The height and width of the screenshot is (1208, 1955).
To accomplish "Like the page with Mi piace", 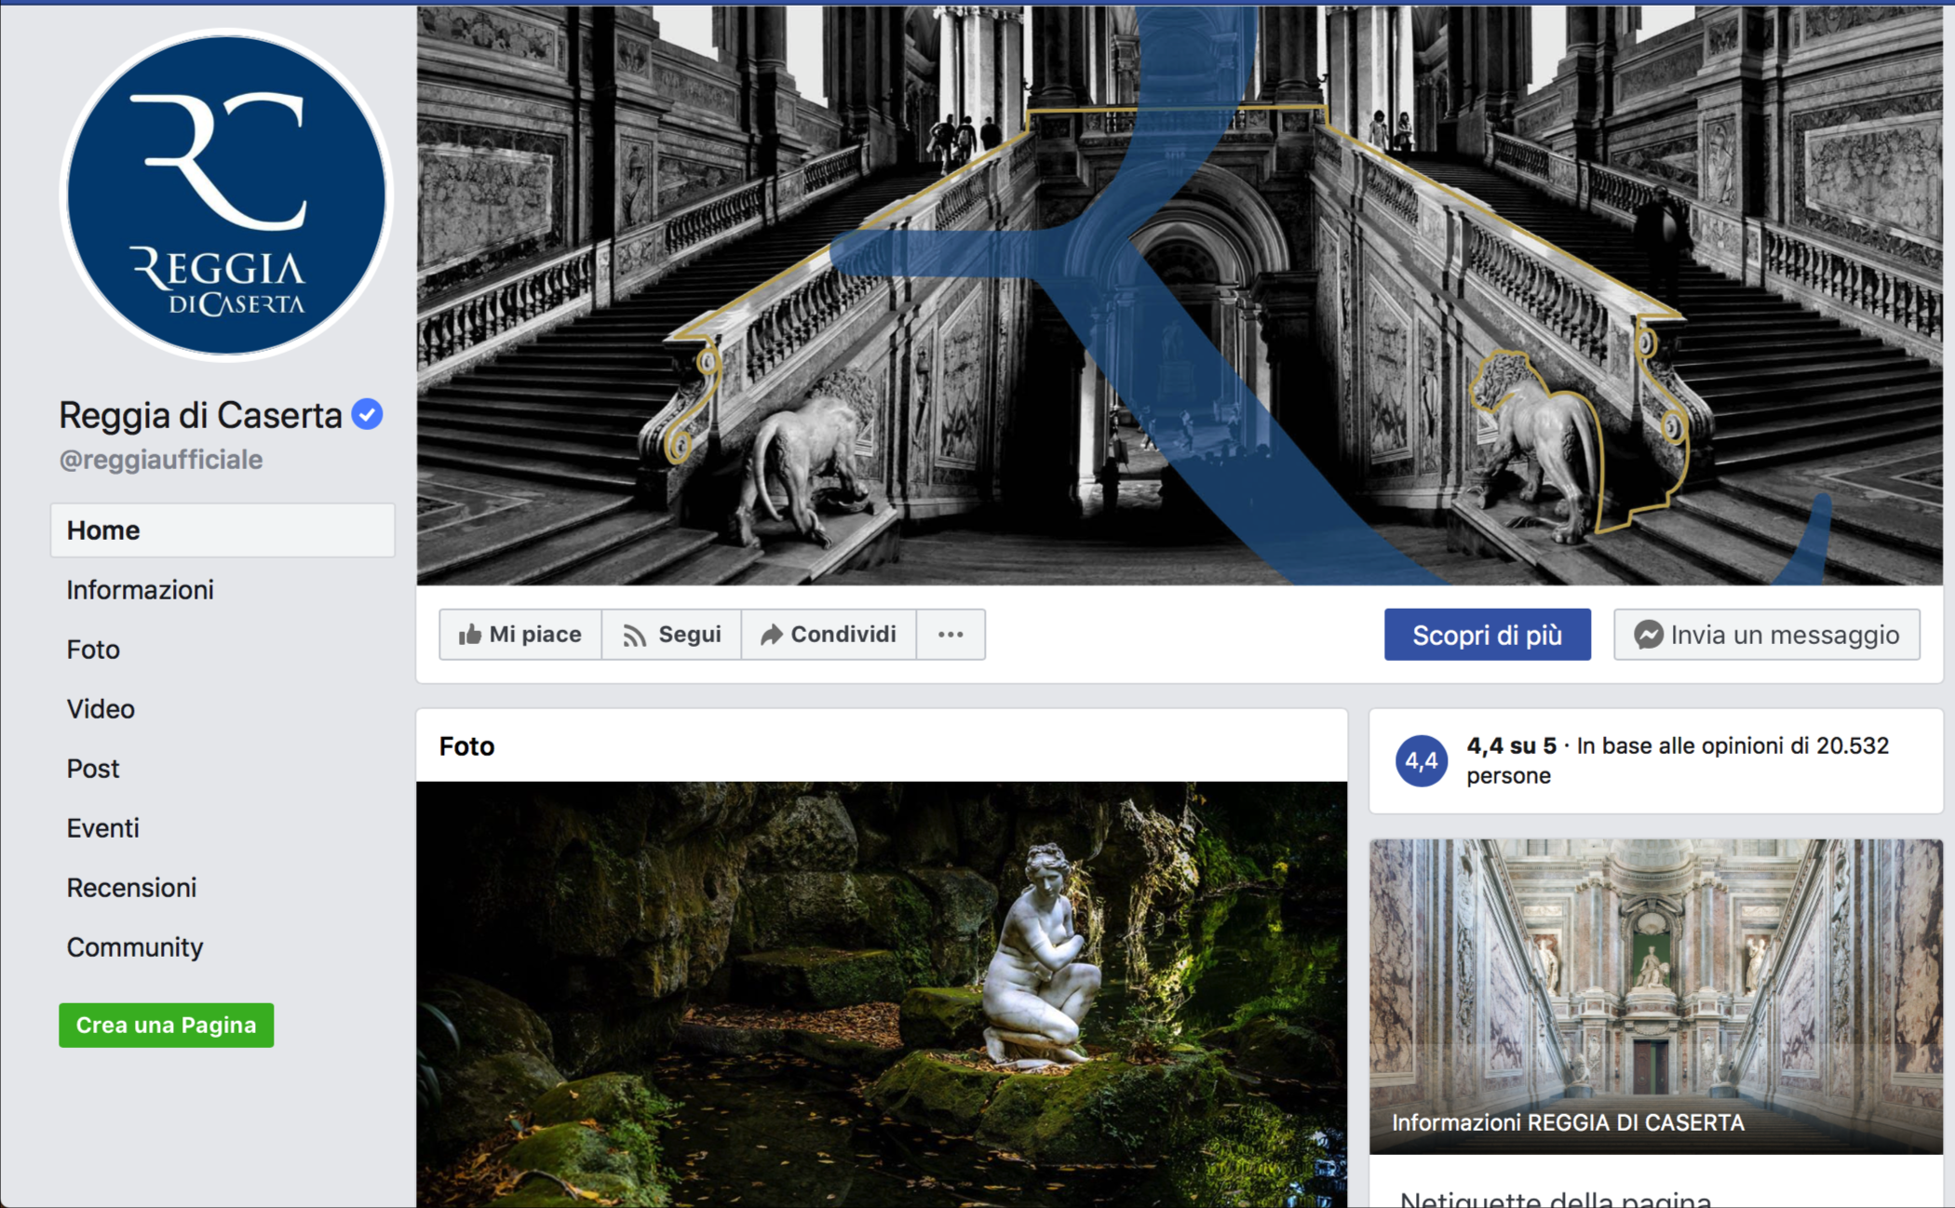I will [x=520, y=635].
